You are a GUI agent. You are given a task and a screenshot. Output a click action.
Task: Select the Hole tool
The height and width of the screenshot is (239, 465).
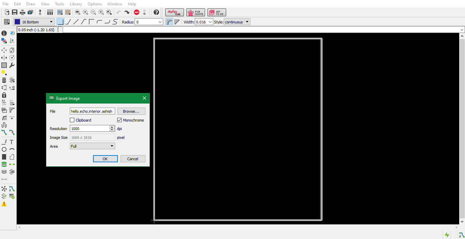(x=4, y=172)
